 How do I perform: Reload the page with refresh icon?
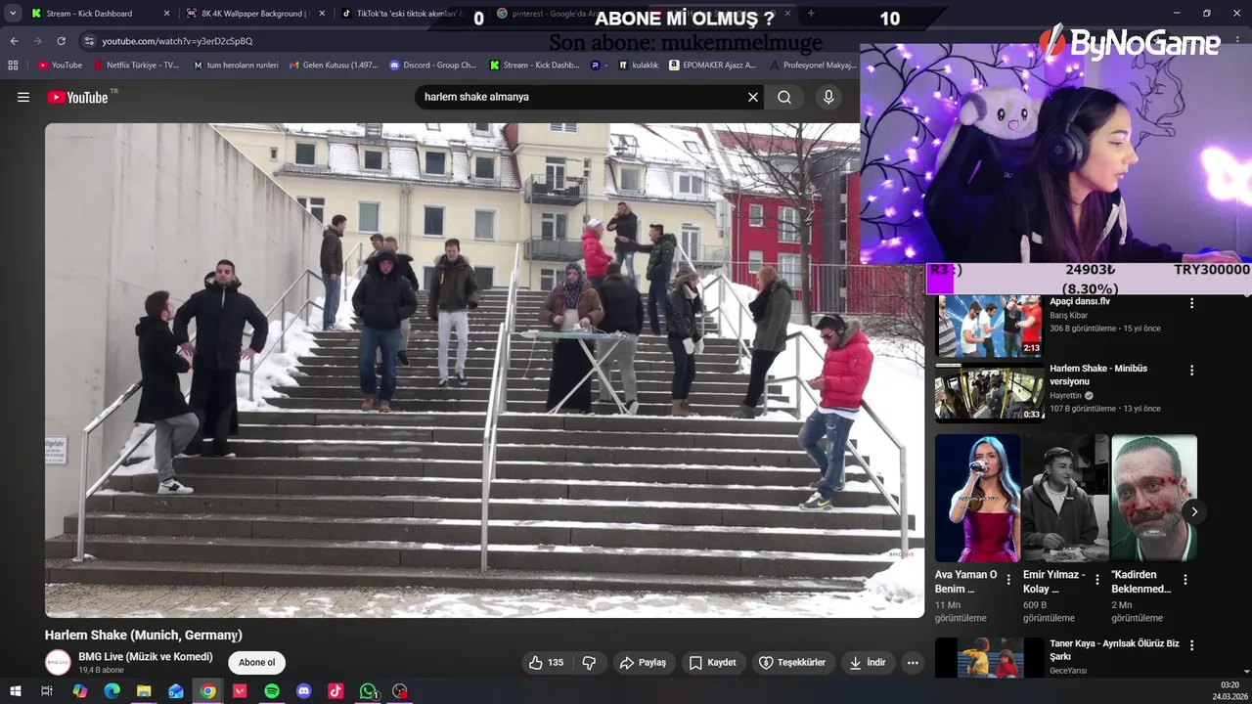[x=61, y=41]
